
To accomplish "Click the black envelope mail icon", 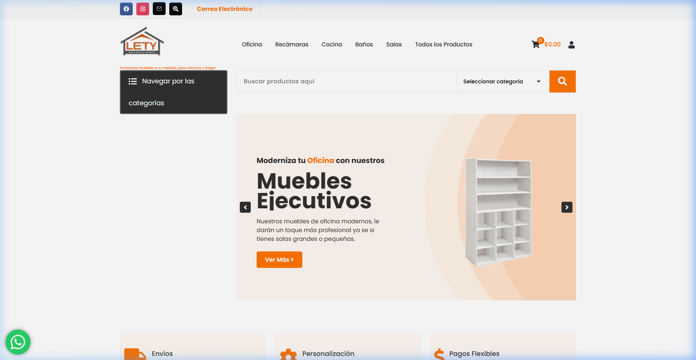I will (x=159, y=9).
